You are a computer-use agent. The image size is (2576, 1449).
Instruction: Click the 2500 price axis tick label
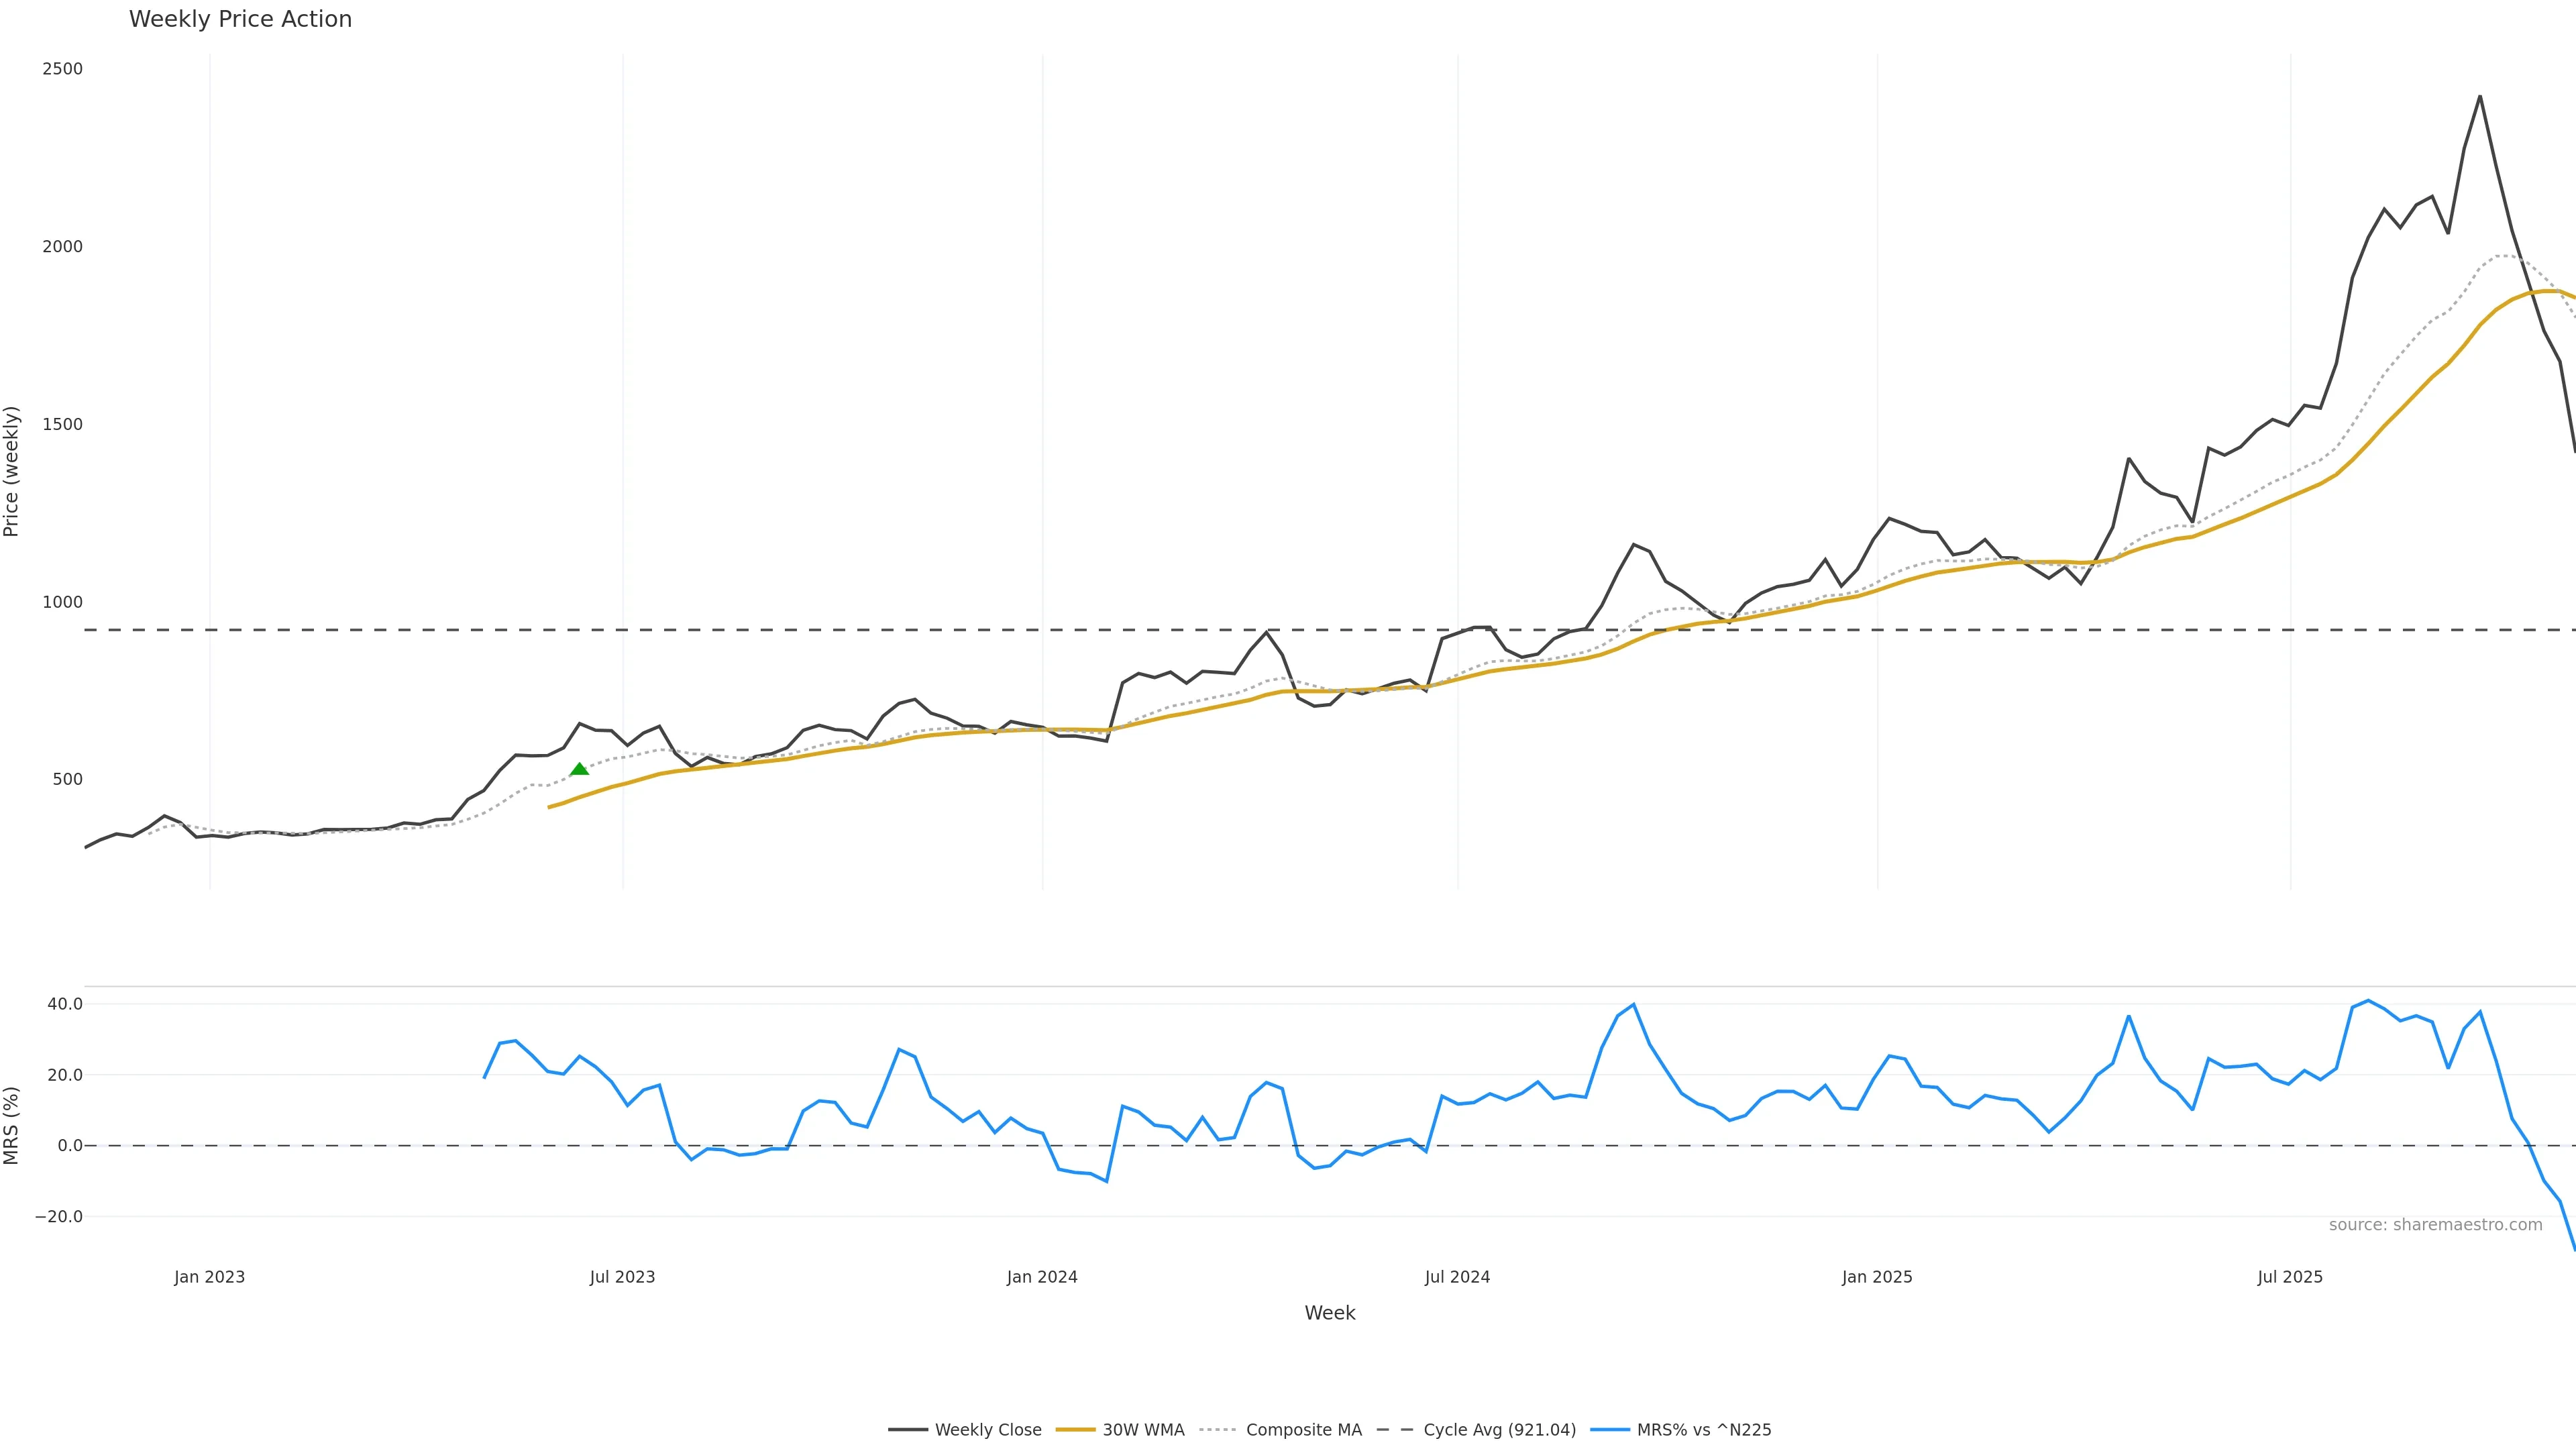(62, 69)
